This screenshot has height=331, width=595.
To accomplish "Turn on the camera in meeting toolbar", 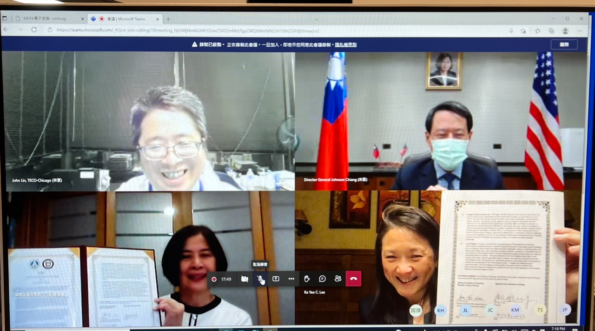I will coord(245,279).
